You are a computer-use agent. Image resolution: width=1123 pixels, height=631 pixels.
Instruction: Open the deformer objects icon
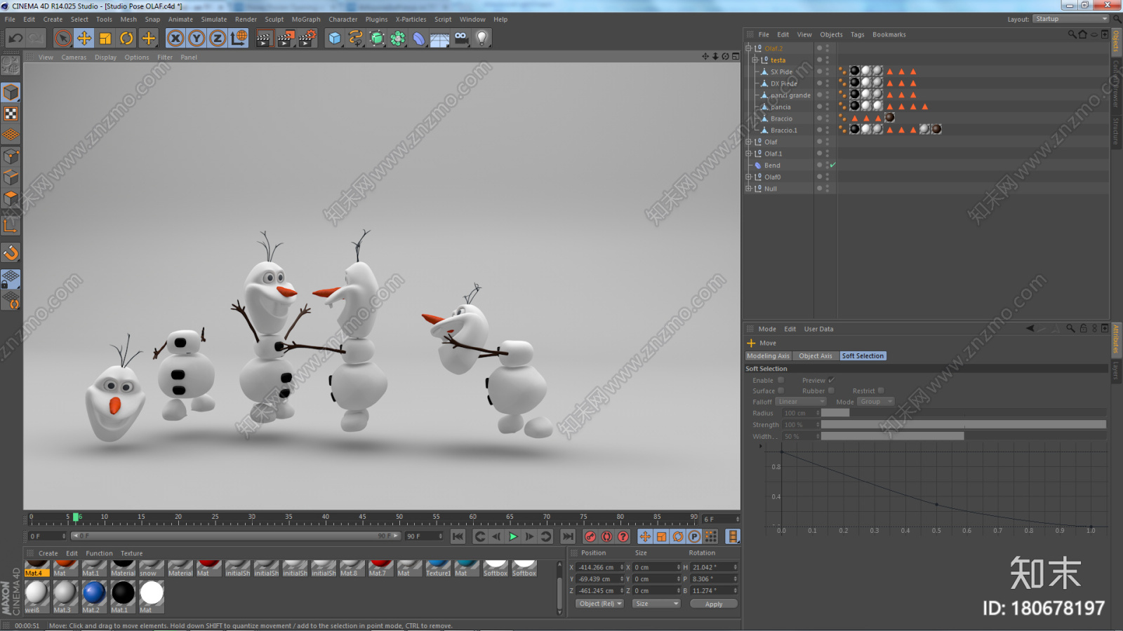[419, 38]
